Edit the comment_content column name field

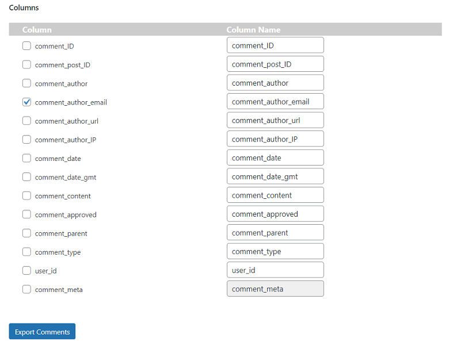pyautogui.click(x=275, y=195)
